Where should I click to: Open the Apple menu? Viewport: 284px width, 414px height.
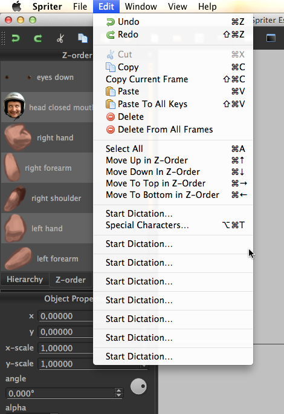pos(16,6)
